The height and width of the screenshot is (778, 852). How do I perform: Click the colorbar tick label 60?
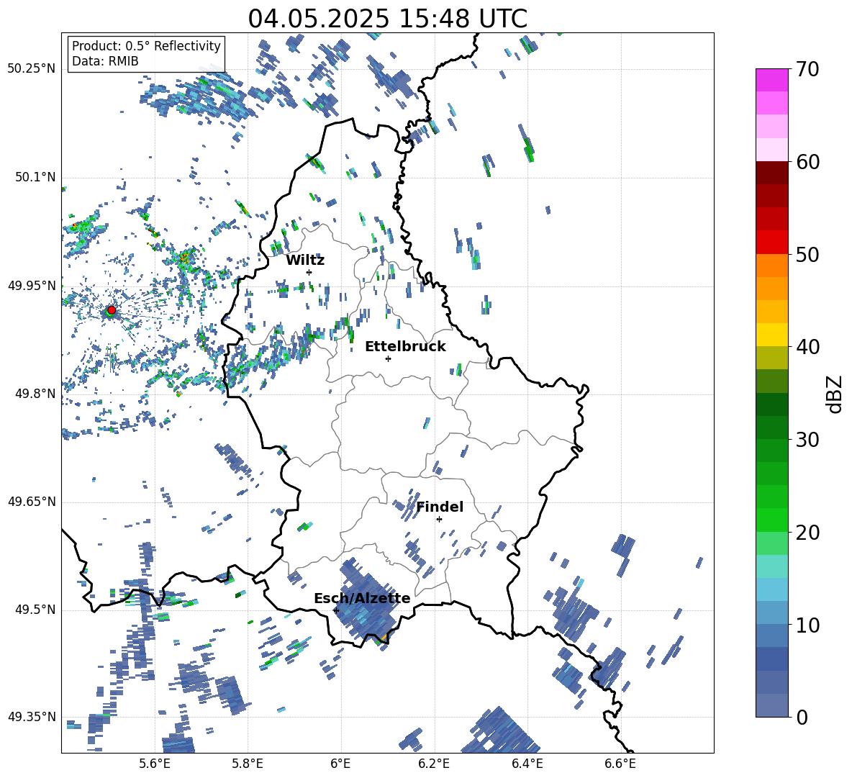[807, 162]
